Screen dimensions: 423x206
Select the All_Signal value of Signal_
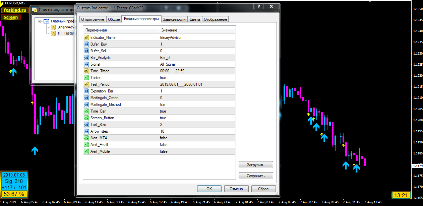[197, 64]
